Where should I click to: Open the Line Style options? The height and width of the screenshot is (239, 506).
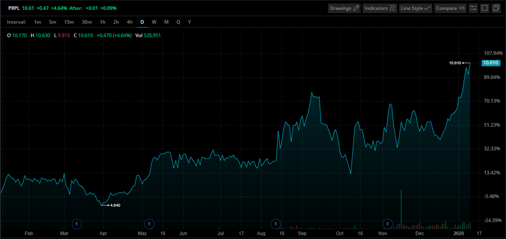click(x=416, y=8)
